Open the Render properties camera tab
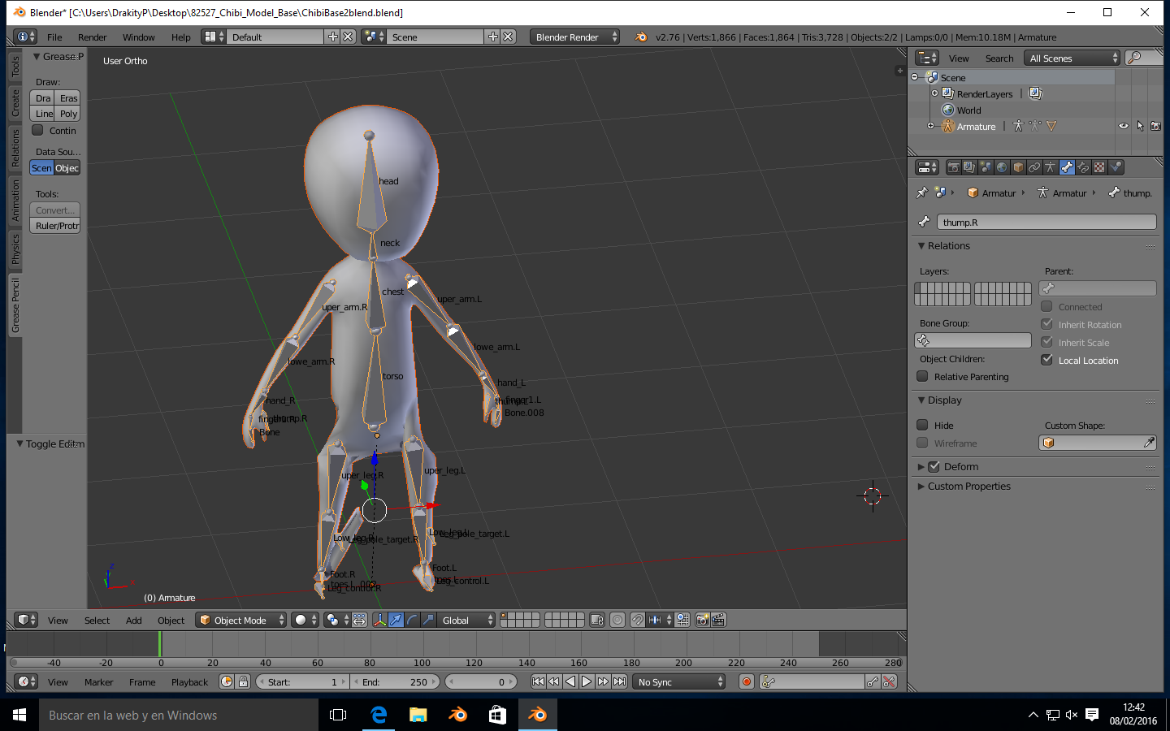Viewport: 1170px width, 731px height. pyautogui.click(x=953, y=167)
